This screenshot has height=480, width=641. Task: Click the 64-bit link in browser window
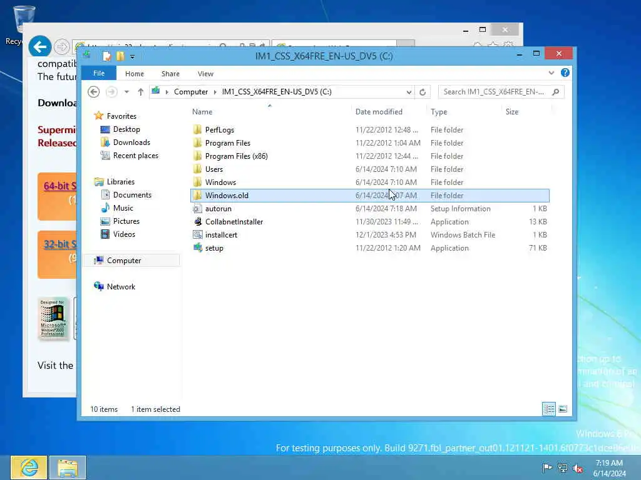[60, 186]
